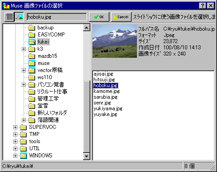Select ajisai.jpg in the file list

103,74
